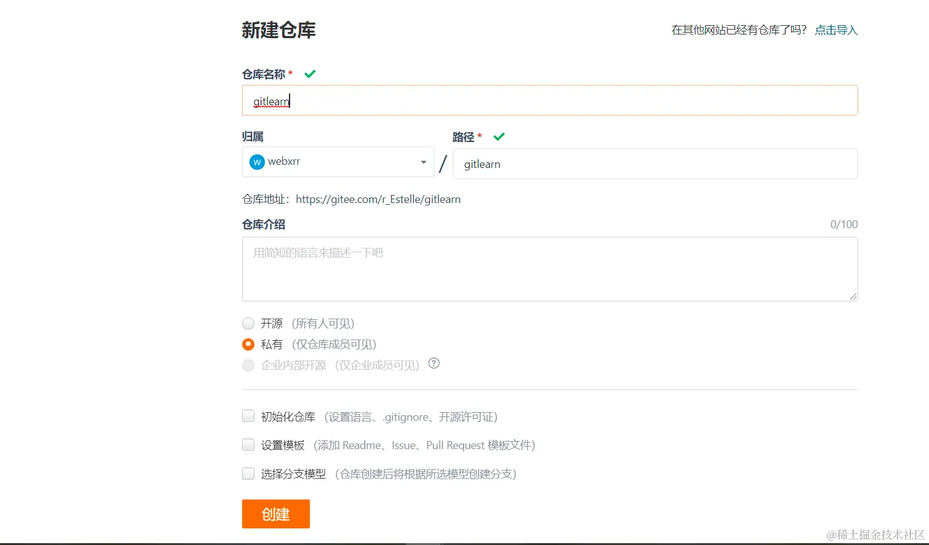Click into the 仓库介绍 description textarea
This screenshot has width=929, height=545.
tap(550, 269)
